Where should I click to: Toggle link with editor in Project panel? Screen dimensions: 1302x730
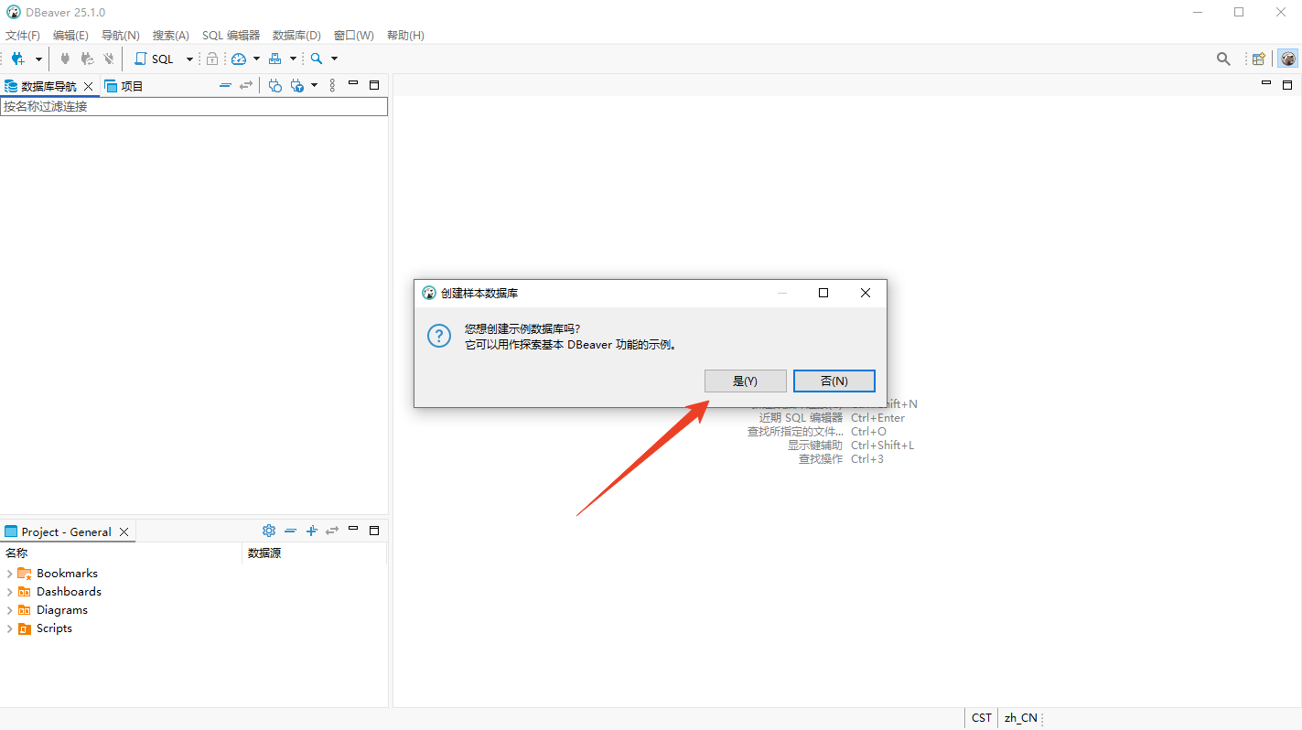coord(332,531)
